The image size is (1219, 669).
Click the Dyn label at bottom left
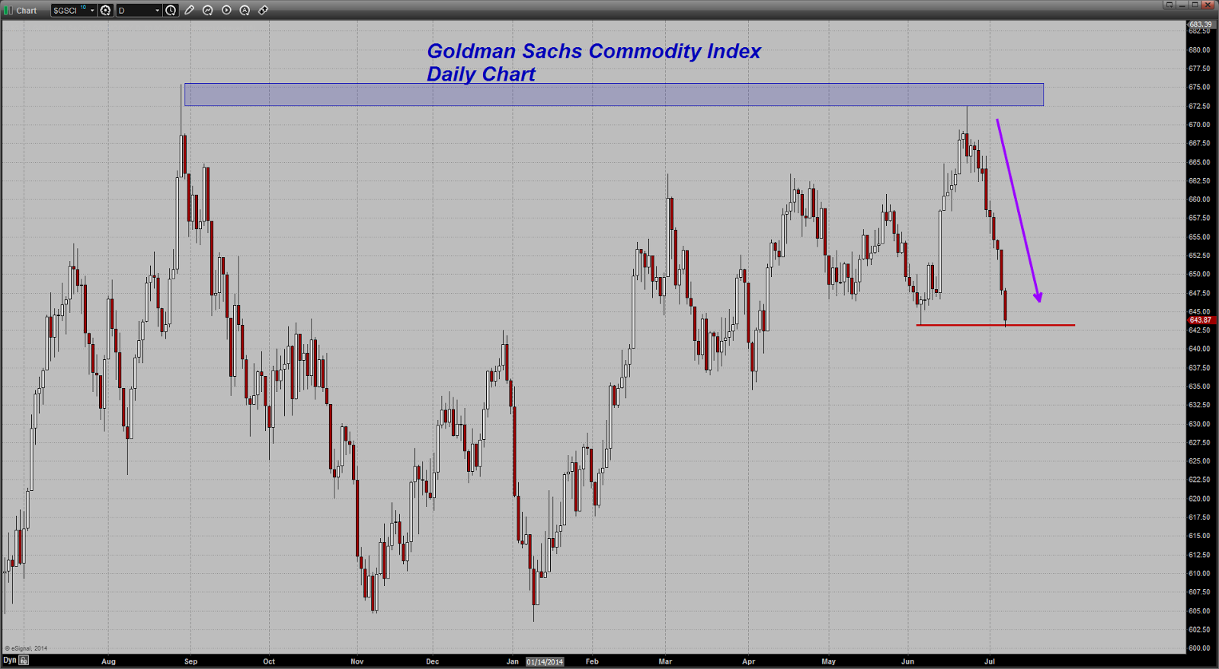[x=9, y=661]
